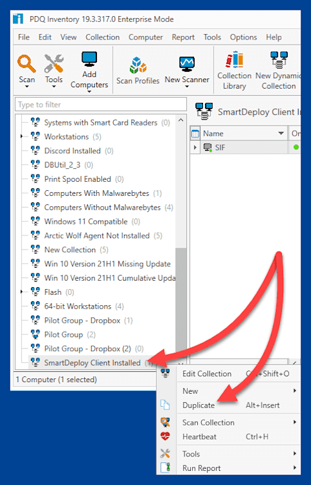Click the Type to filter field
311x485 pixels.
(101, 105)
